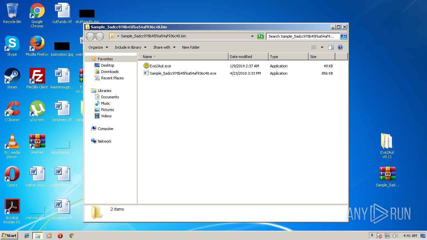Screen dimensions: 427x240
Task: Launch FileZilla Client desktop shortcut
Action: coord(37,79)
